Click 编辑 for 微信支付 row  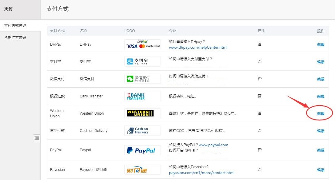(x=320, y=79)
